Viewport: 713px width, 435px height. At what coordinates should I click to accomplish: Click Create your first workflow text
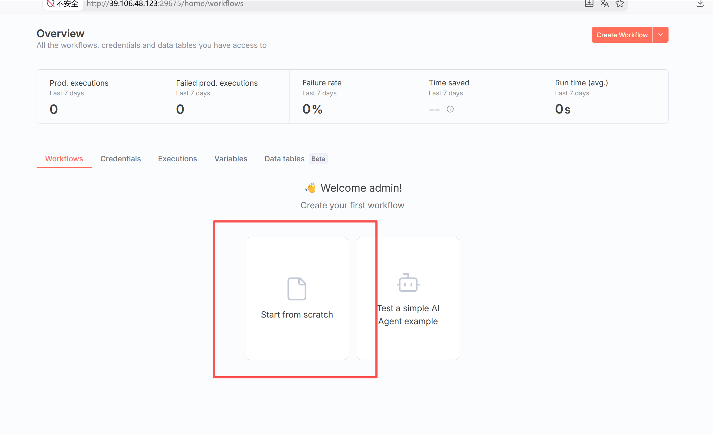(x=352, y=205)
